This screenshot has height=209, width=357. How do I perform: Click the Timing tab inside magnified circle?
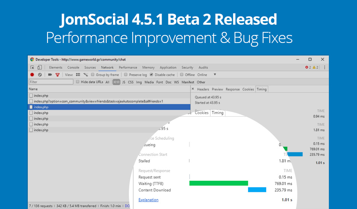(x=217, y=113)
